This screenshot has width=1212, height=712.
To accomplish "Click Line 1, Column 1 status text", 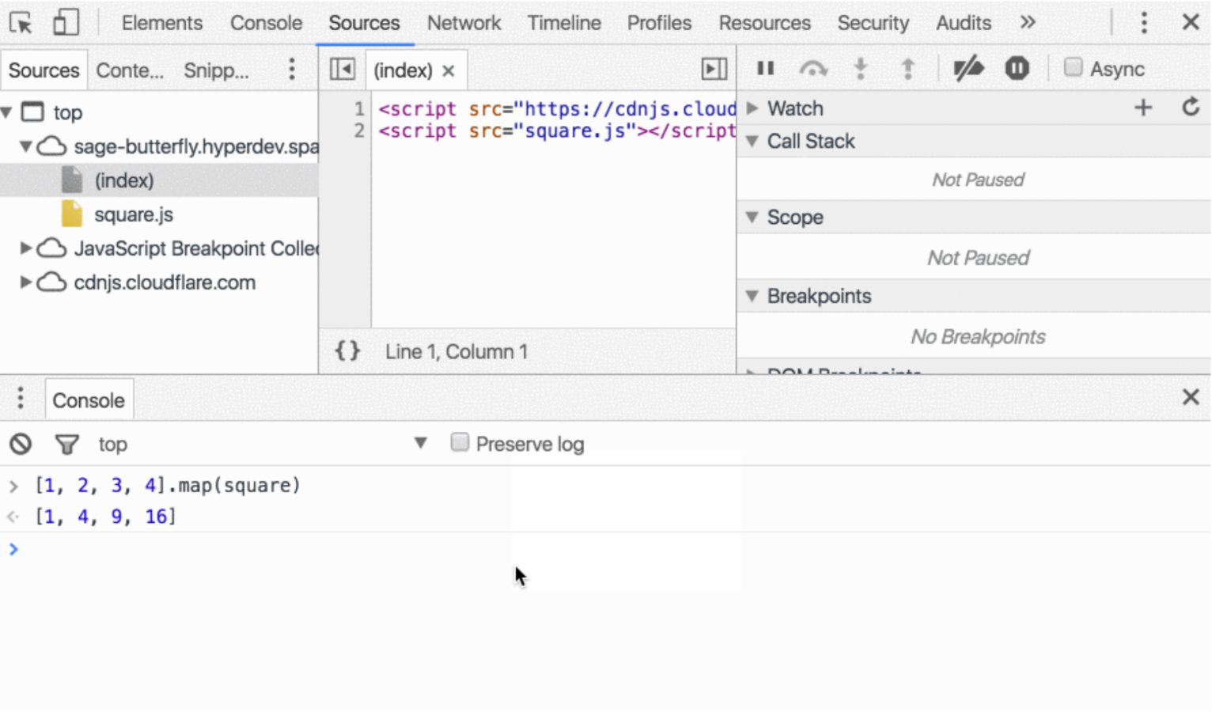I will click(456, 351).
